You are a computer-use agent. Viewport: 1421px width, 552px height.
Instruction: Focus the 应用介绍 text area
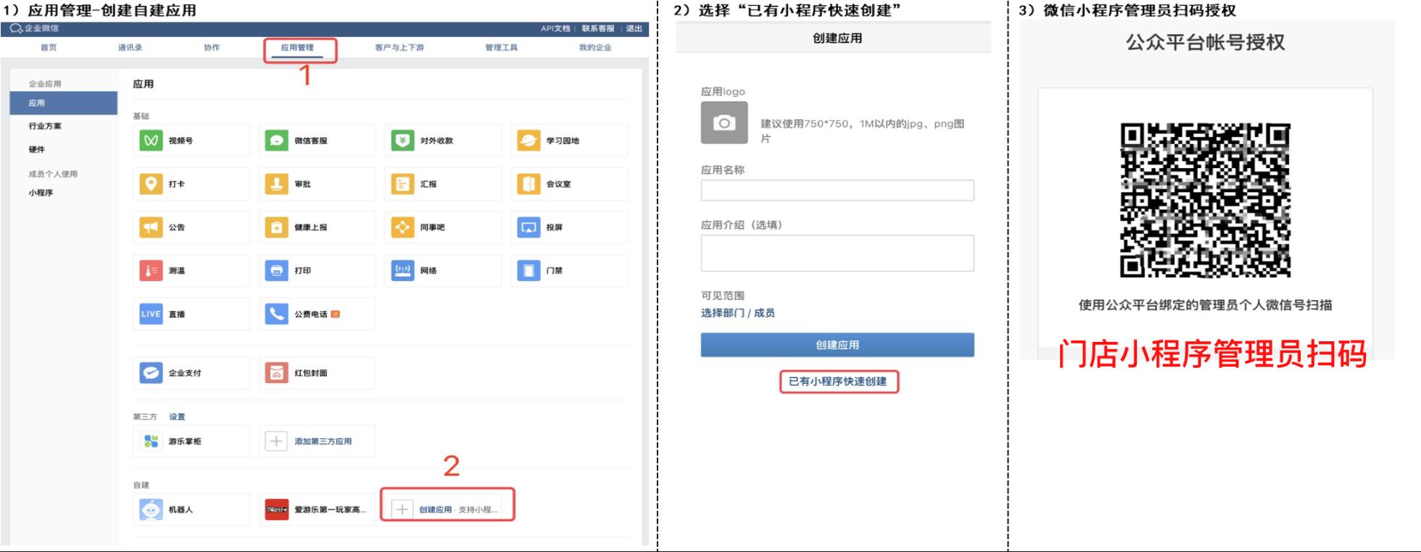pos(837,253)
